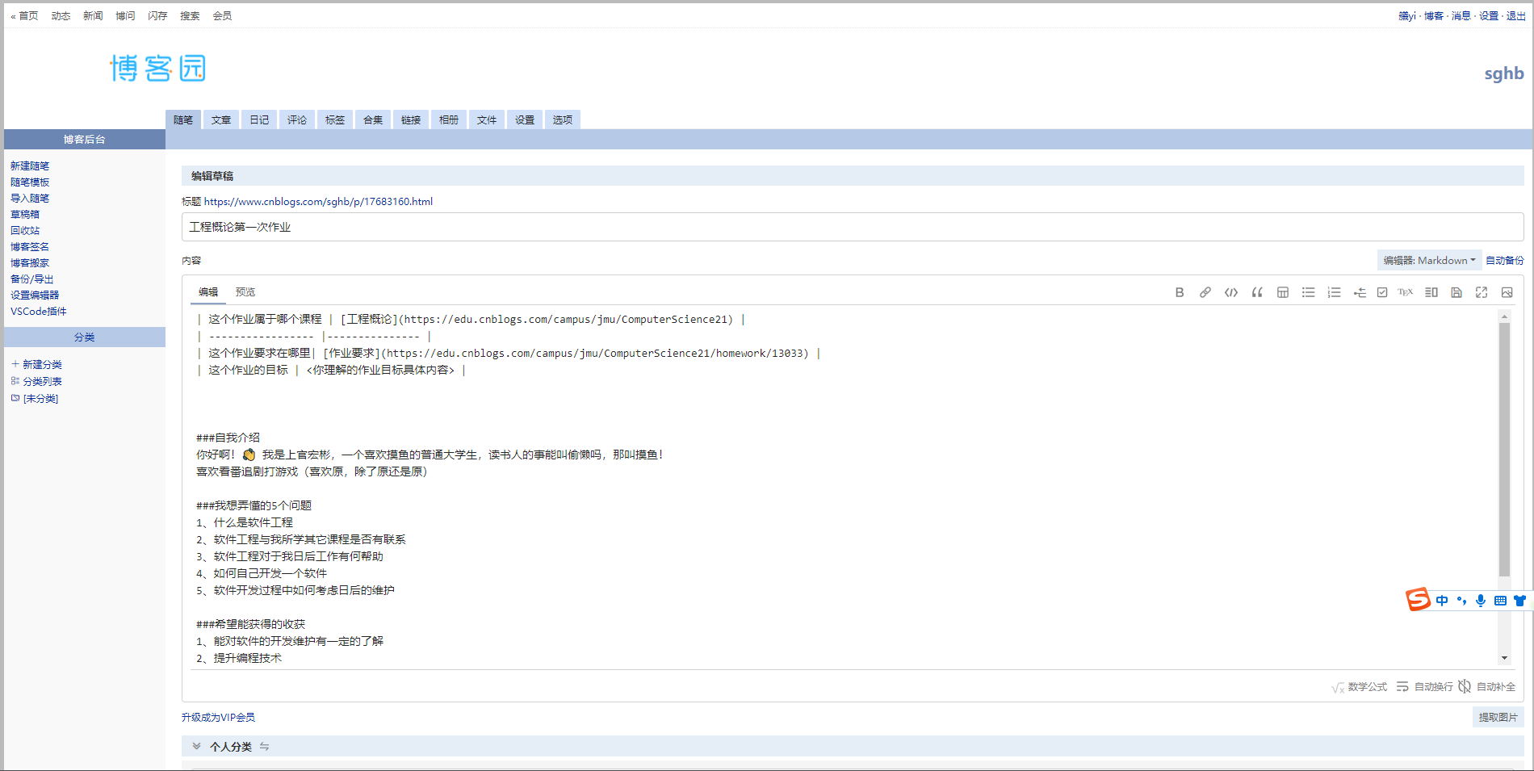The image size is (1534, 771).
Task: Insert a blockquote using the quote icon
Action: (x=1257, y=292)
